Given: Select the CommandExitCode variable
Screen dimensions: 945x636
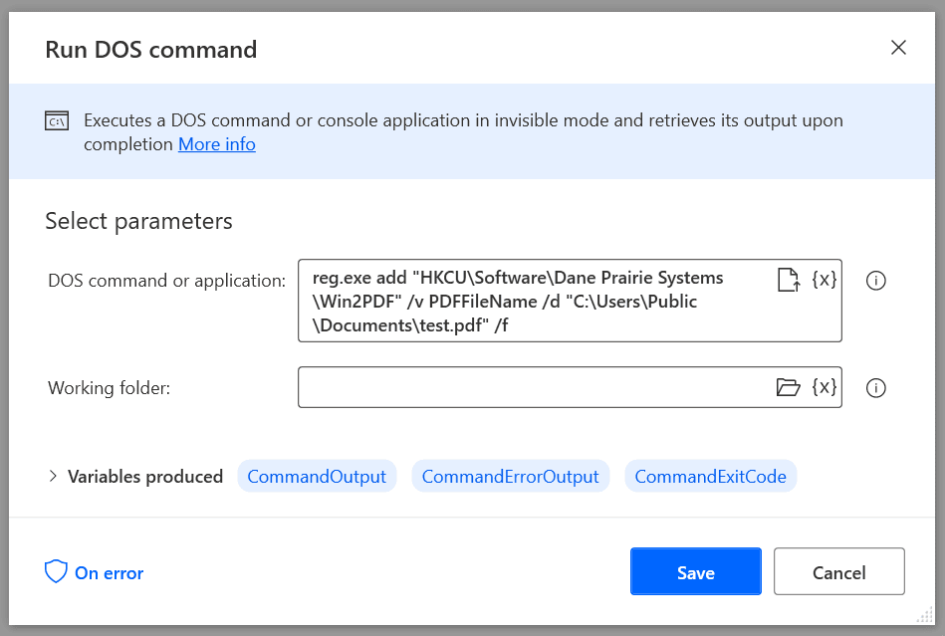Looking at the screenshot, I should [x=710, y=476].
